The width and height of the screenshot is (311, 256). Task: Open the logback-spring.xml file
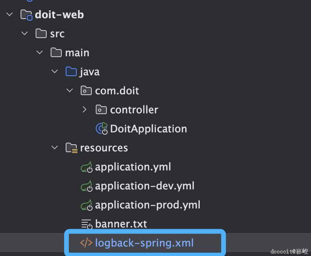(144, 243)
